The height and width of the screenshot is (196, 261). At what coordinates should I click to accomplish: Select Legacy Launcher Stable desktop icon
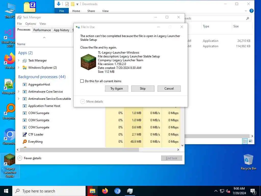(x=10, y=165)
